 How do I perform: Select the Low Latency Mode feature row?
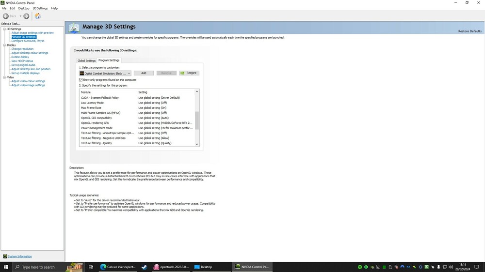[137, 103]
